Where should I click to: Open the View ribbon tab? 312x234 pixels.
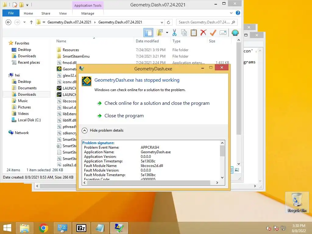tap(63, 13)
